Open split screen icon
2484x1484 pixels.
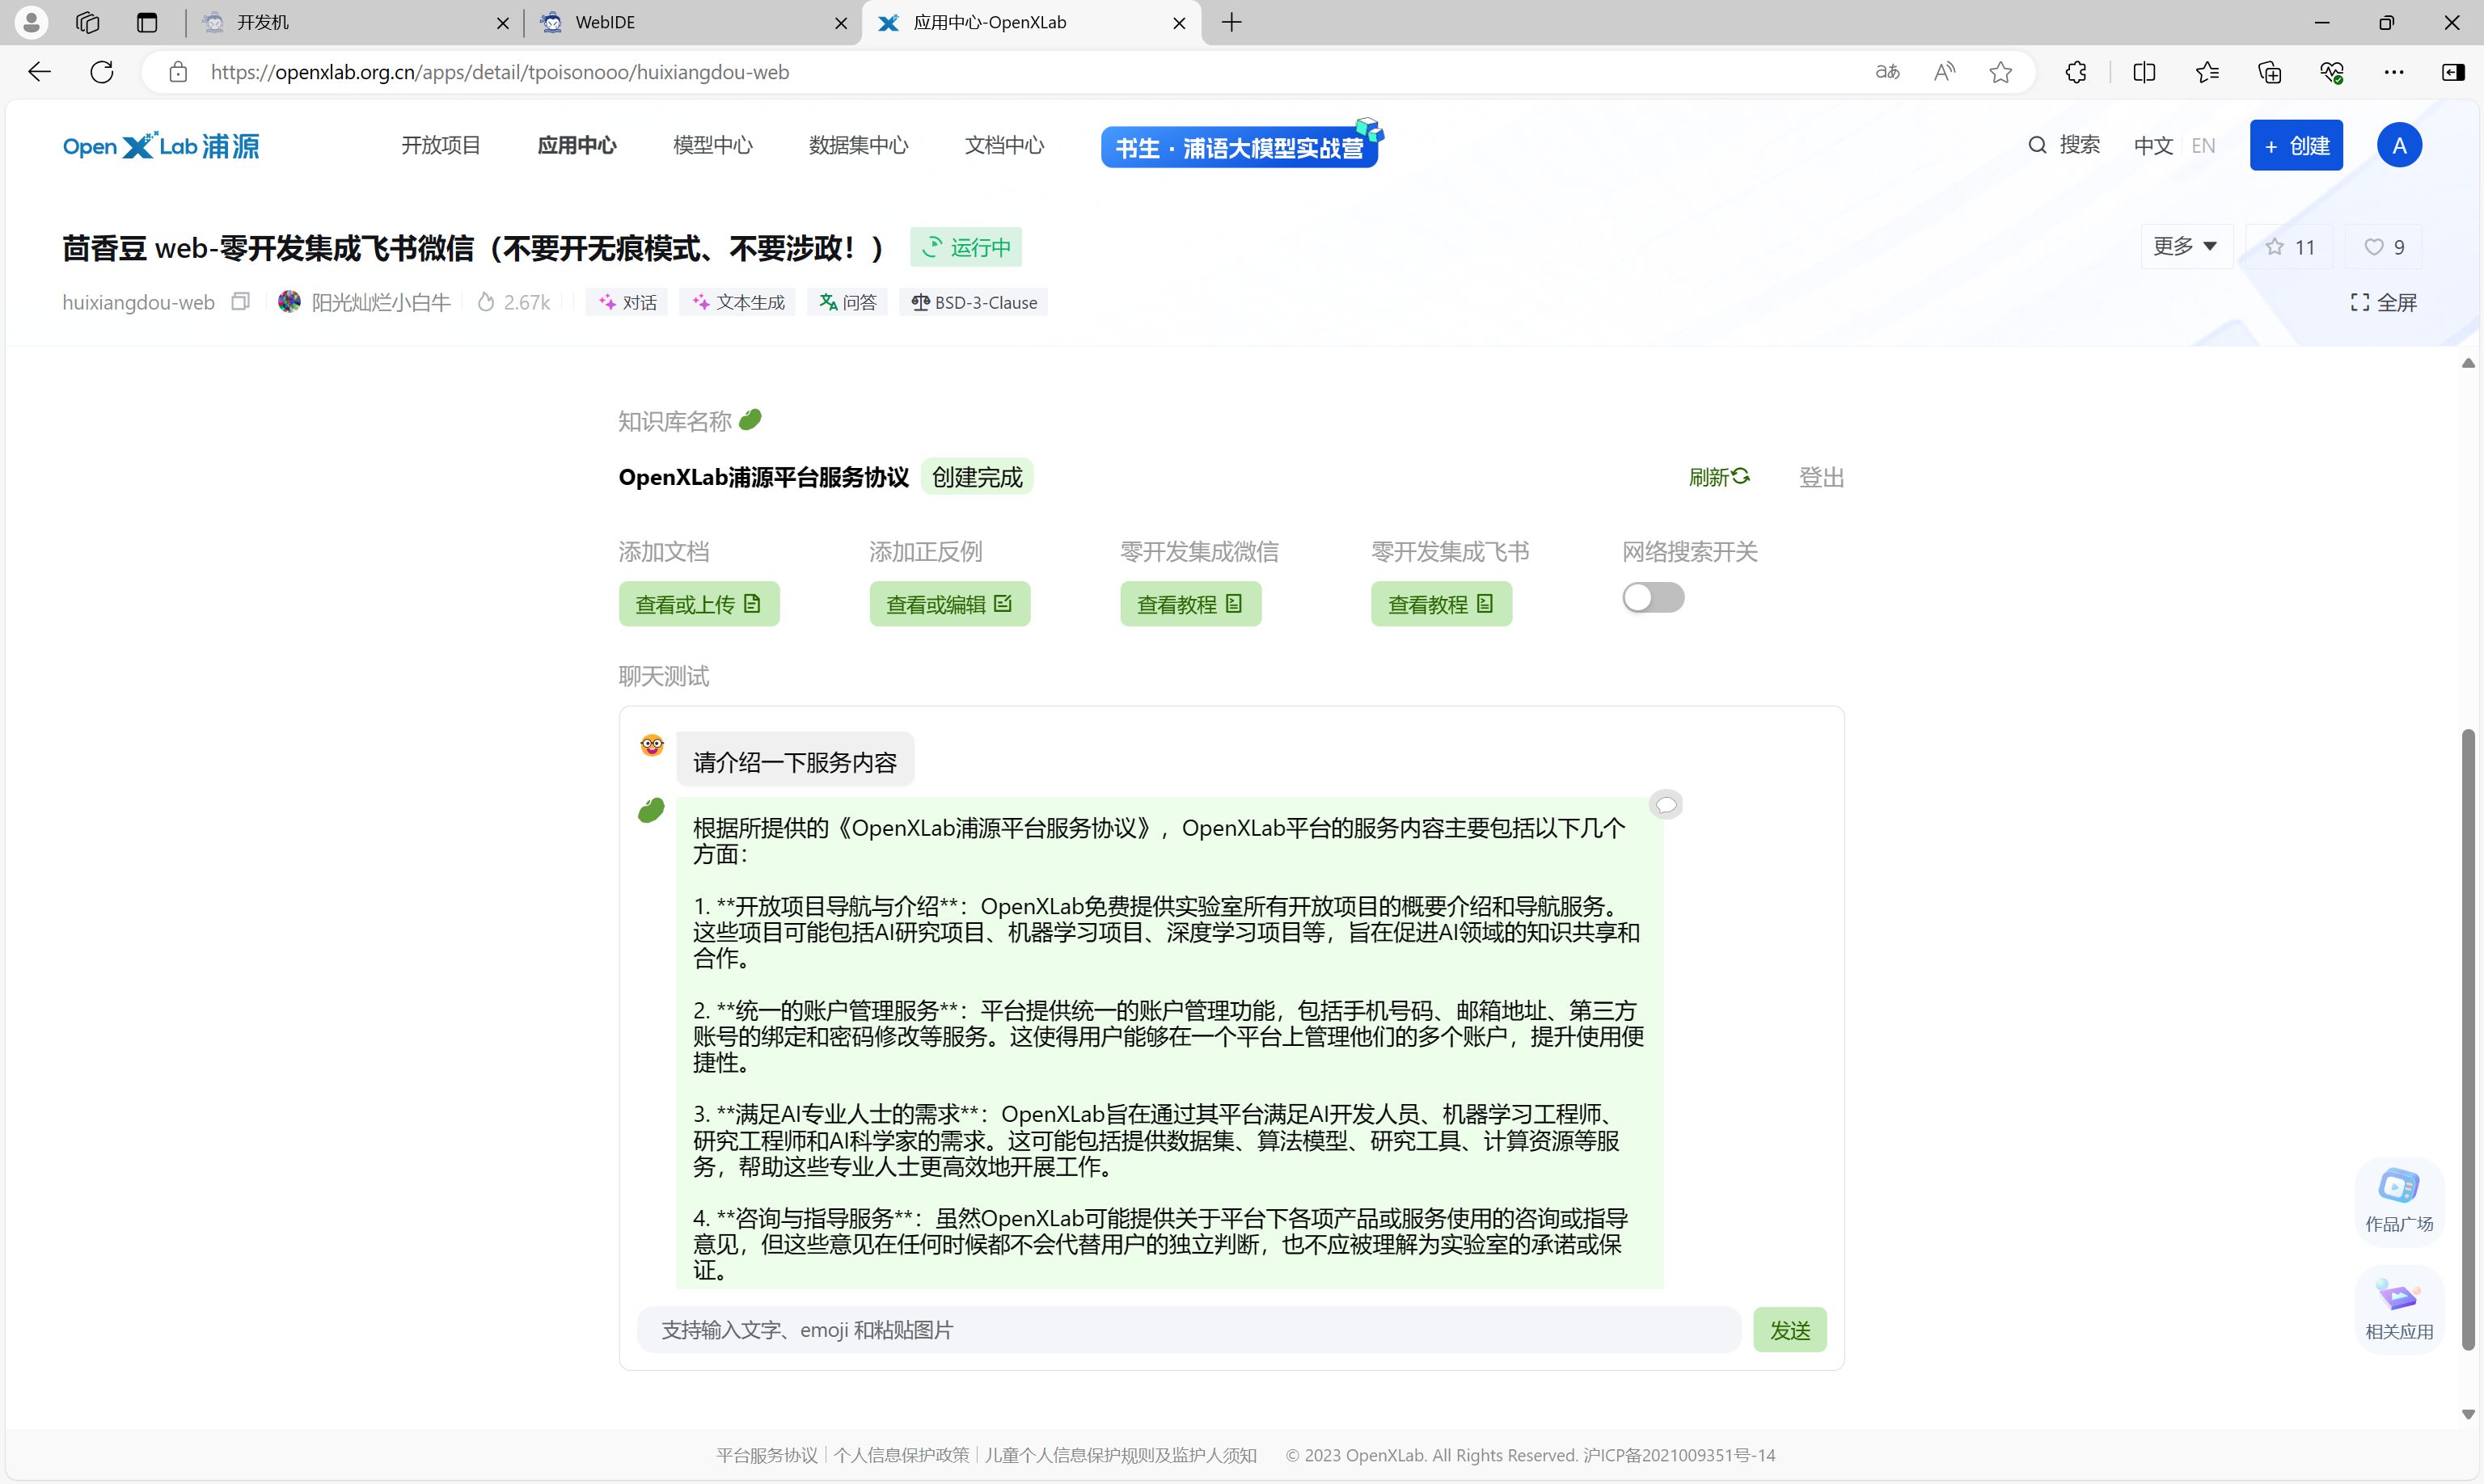pyautogui.click(x=2144, y=72)
